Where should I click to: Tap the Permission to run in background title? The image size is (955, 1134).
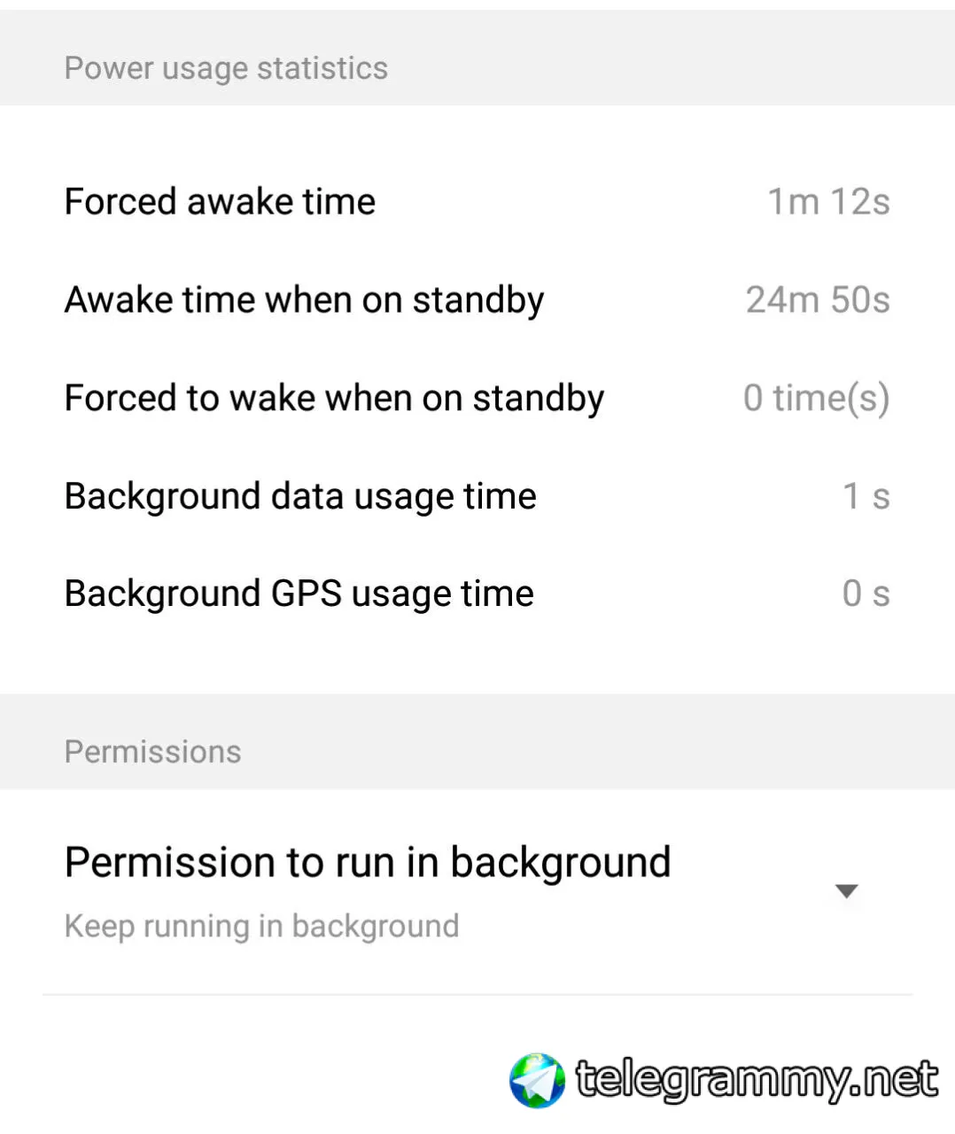click(x=368, y=862)
